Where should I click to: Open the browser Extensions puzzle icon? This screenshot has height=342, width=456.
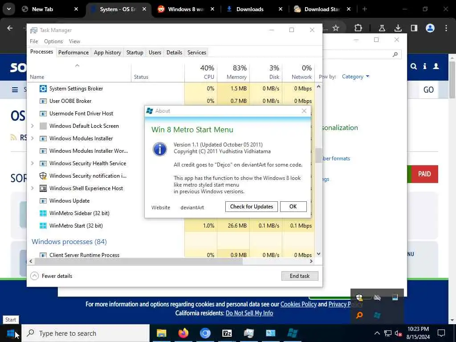pos(358,28)
